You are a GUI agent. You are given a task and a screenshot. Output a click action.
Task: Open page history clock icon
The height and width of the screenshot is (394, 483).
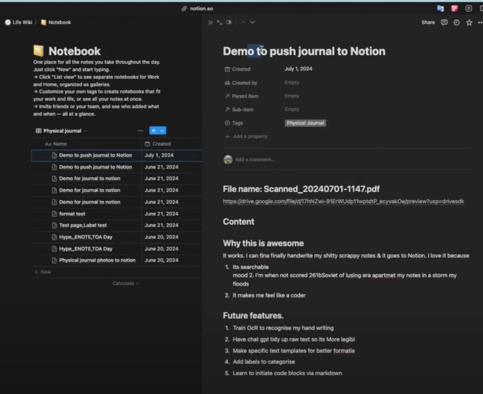456,22
